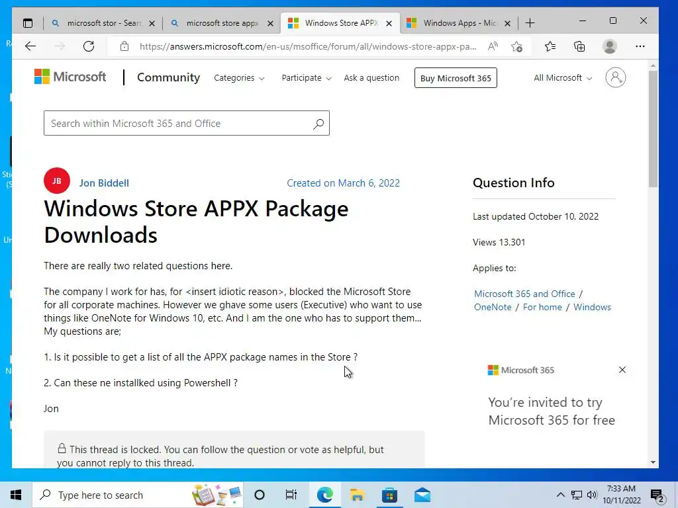Click Microsoft 365 and Office link

click(x=524, y=294)
